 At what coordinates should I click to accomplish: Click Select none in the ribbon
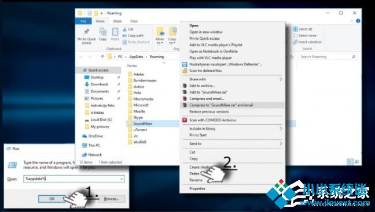click(304, 36)
